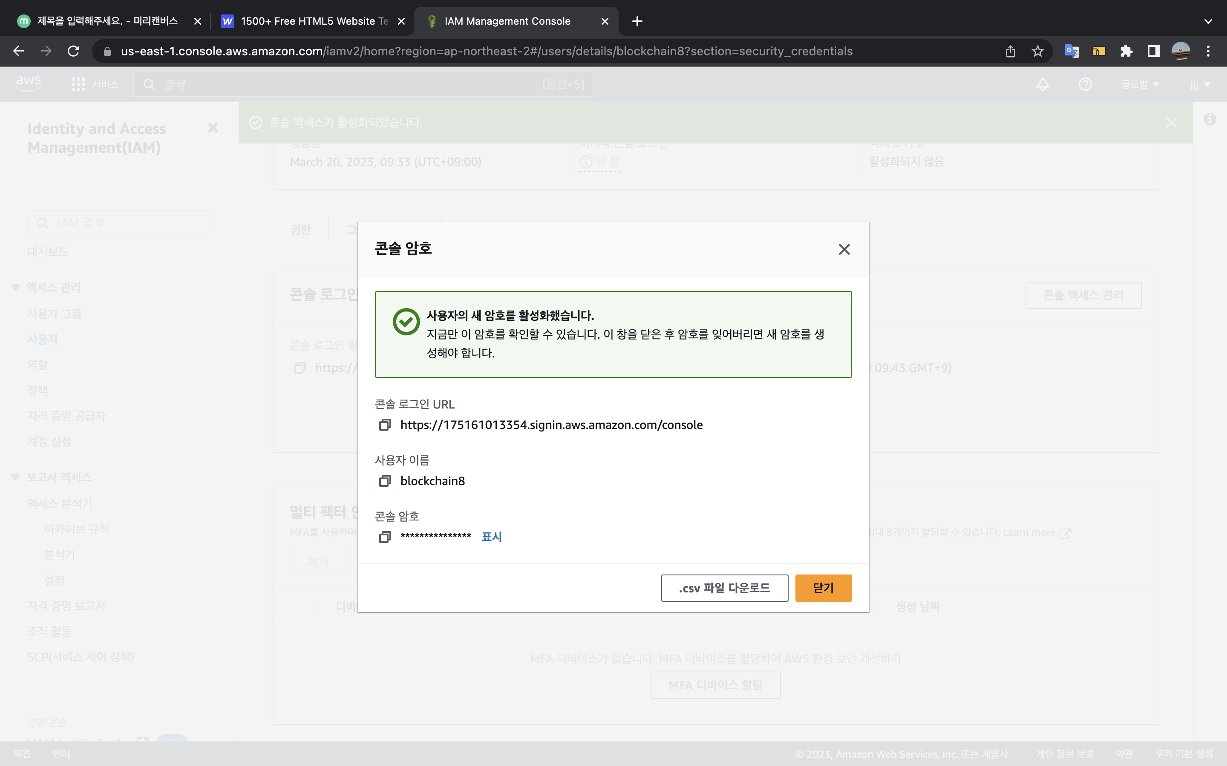Image resolution: width=1227 pixels, height=766 pixels.
Task: Click the share page icon in address bar
Action: 1010,51
